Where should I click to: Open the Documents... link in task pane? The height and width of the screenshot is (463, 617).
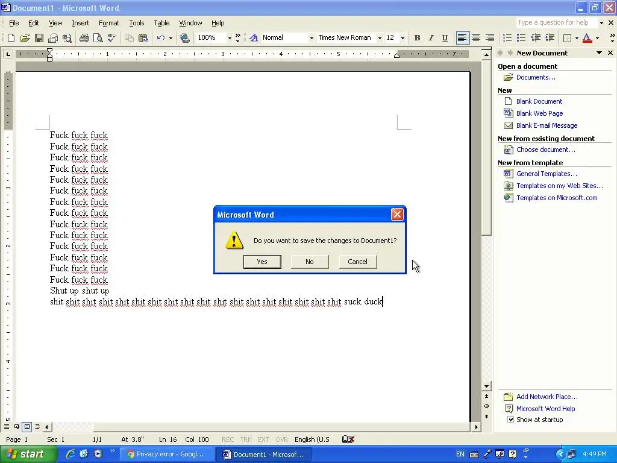click(536, 77)
